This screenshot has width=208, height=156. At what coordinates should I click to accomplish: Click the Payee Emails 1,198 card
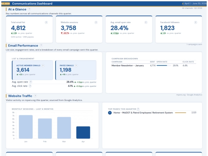point(76,70)
